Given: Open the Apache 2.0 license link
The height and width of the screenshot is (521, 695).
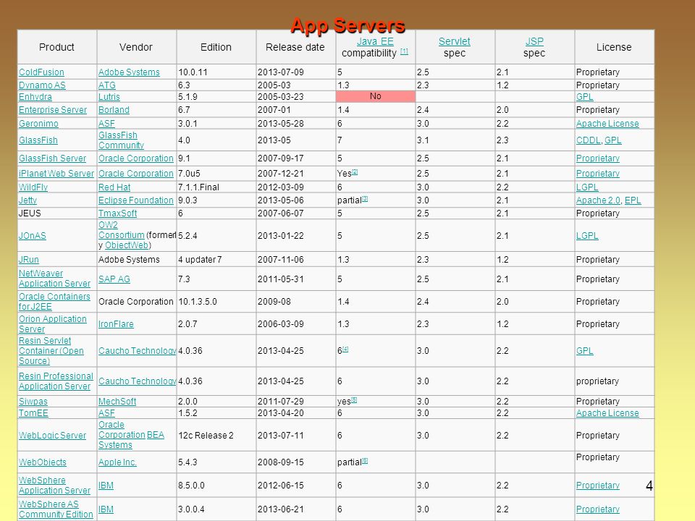Looking at the screenshot, I should [x=598, y=200].
